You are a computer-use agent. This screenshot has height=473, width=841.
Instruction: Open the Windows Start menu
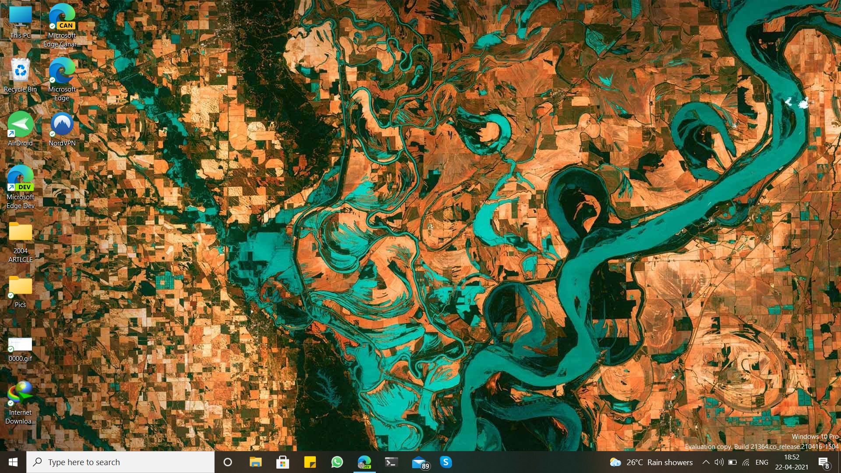tap(13, 462)
